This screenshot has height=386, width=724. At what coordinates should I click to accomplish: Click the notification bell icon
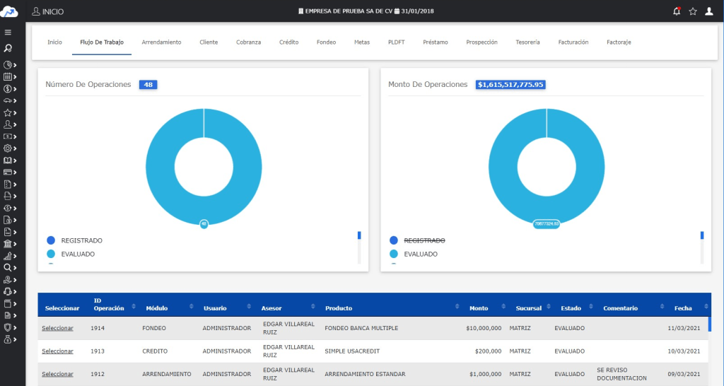[x=677, y=11]
